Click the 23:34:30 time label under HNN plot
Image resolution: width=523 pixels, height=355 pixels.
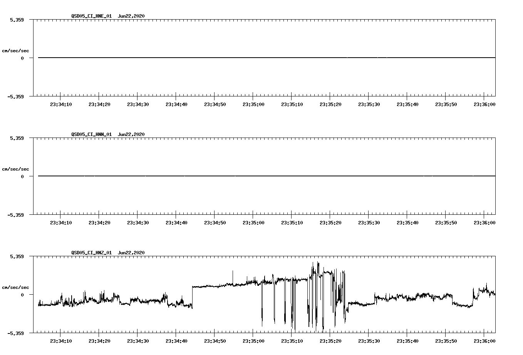click(x=138, y=222)
